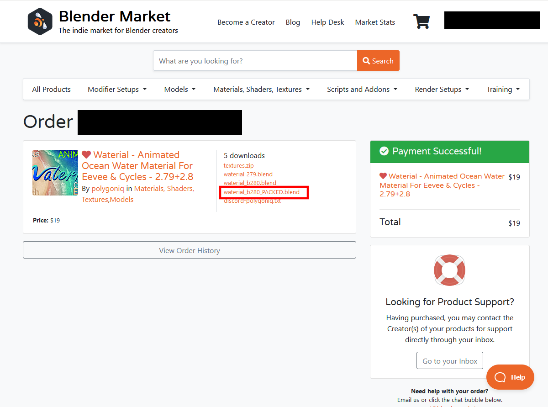Expand the Models category dropdown
Viewport: 548px width, 407px height.
point(179,89)
